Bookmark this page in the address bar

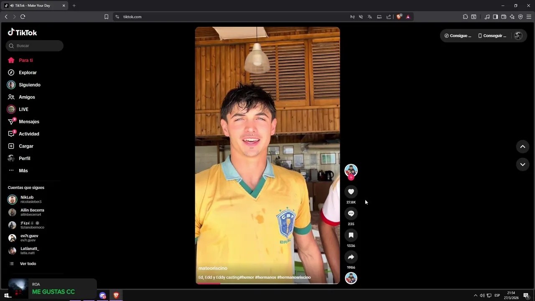pyautogui.click(x=106, y=17)
